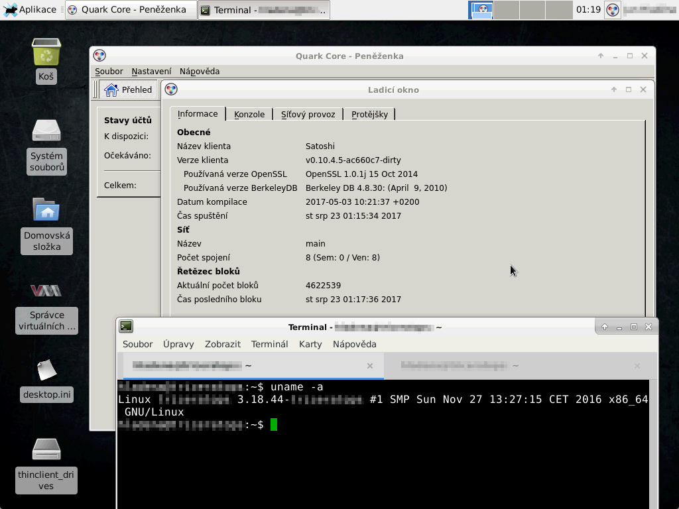The height and width of the screenshot is (509, 679).
Task: Open Zobrazit menu in Terminal
Action: pos(223,344)
